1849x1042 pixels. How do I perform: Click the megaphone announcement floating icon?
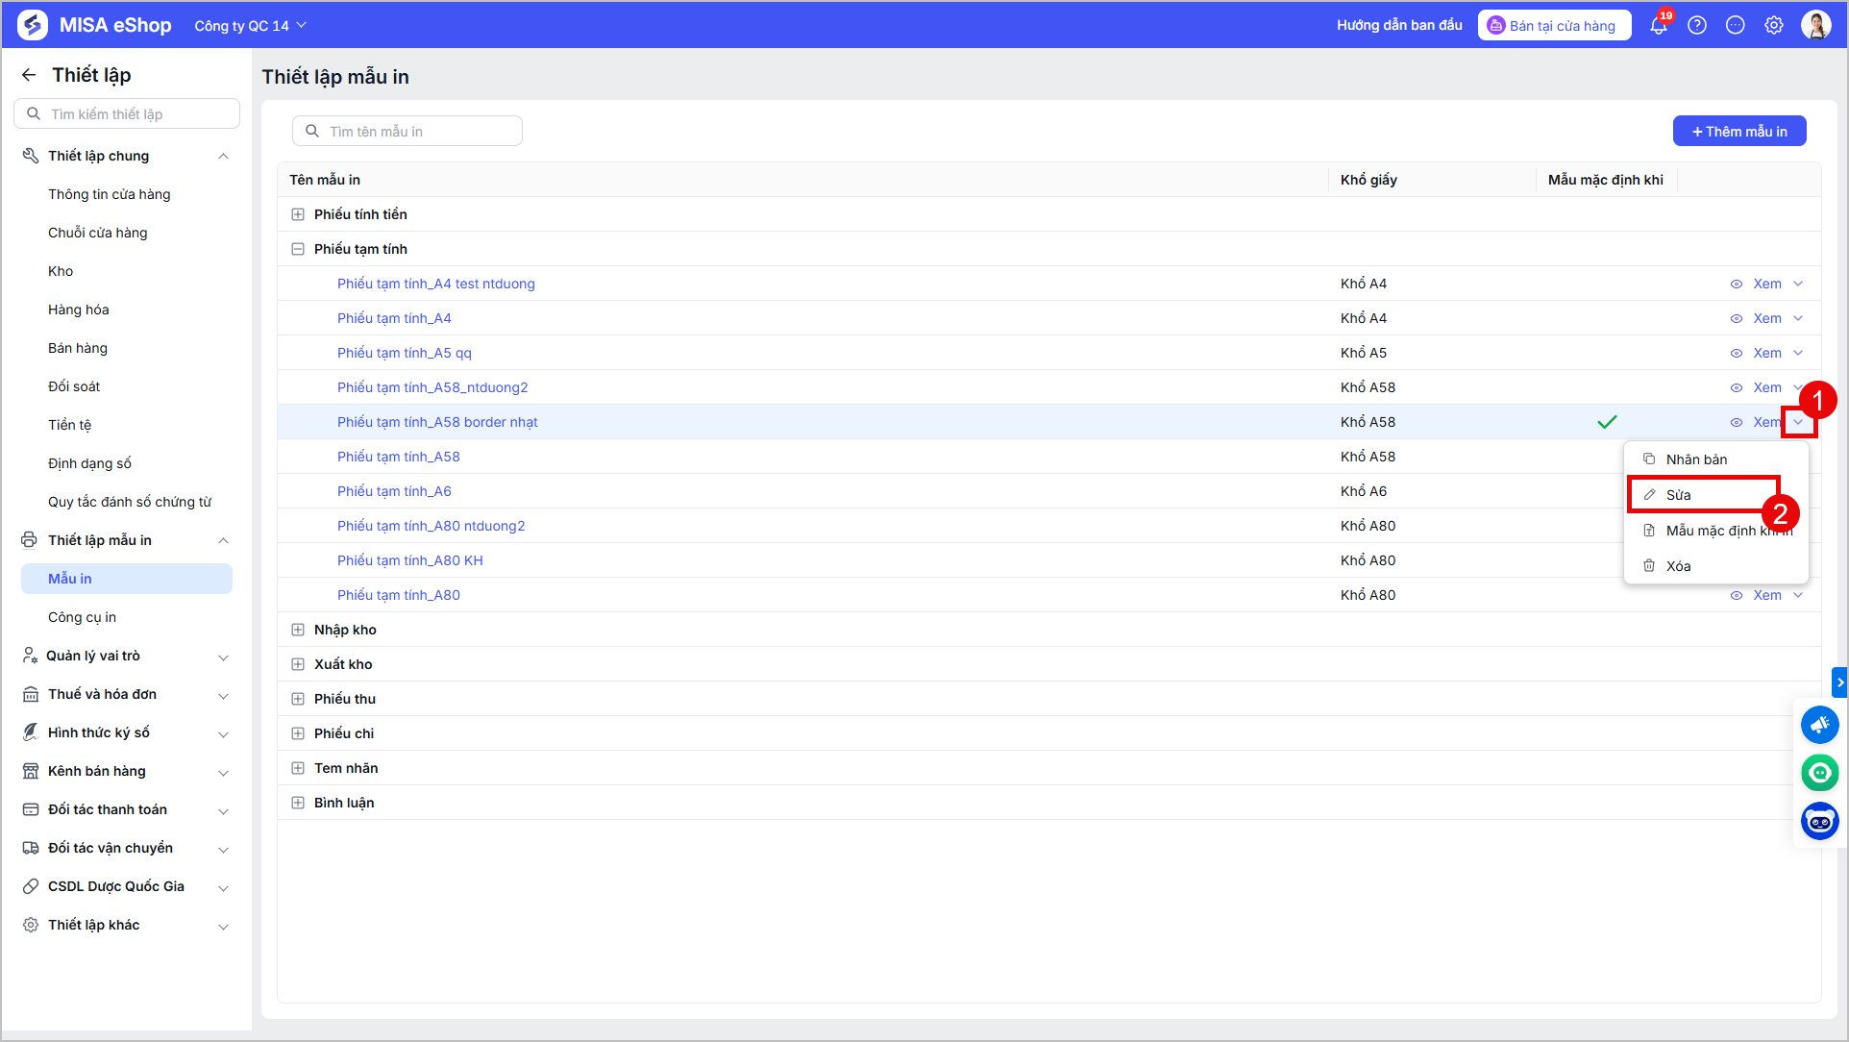coord(1820,725)
